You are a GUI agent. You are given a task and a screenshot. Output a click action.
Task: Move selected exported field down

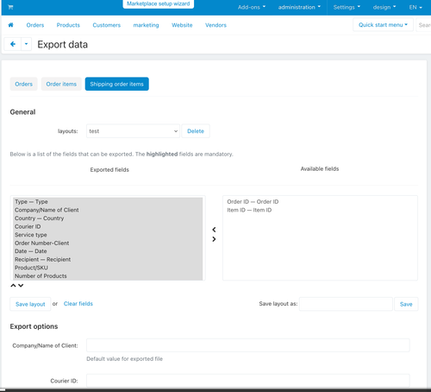(21, 286)
